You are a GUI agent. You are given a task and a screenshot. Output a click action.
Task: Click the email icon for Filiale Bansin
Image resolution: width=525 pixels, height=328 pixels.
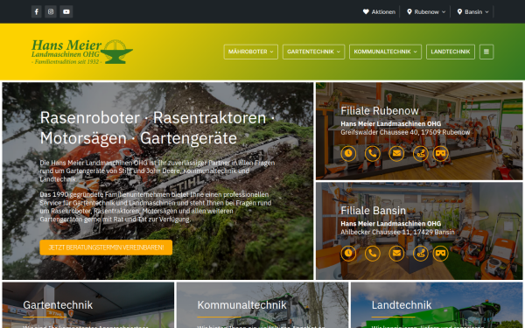396,254
